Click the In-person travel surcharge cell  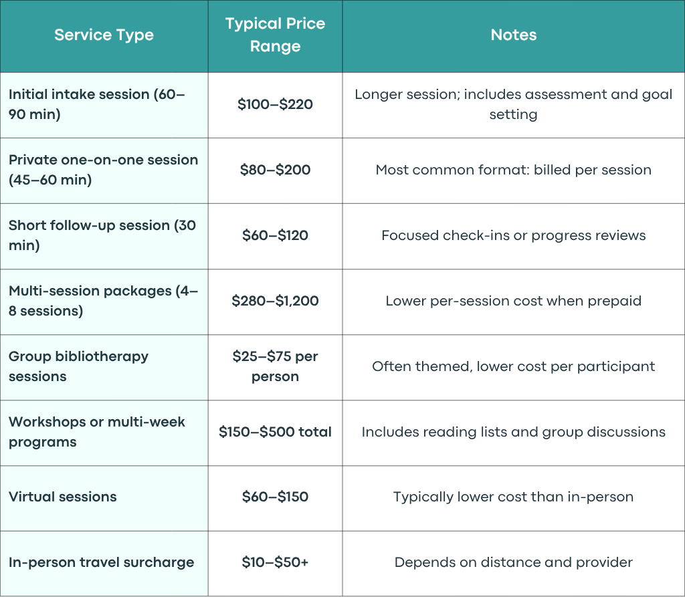(x=104, y=563)
